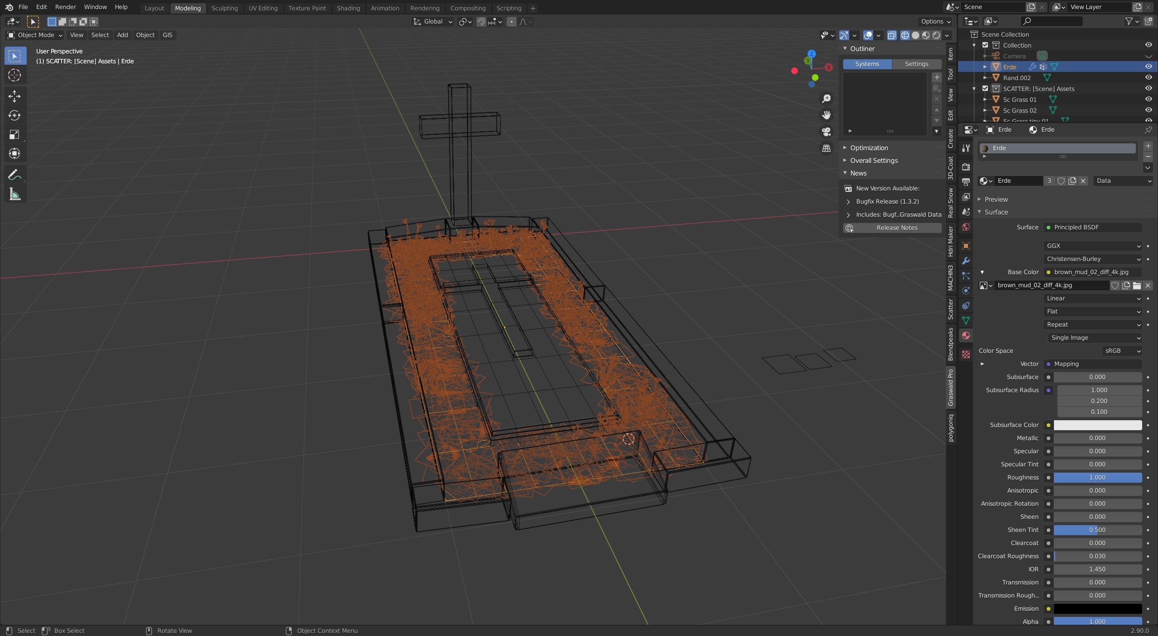1158x636 pixels.
Task: Switch to the Sculpting workspace tab
Action: coord(224,8)
